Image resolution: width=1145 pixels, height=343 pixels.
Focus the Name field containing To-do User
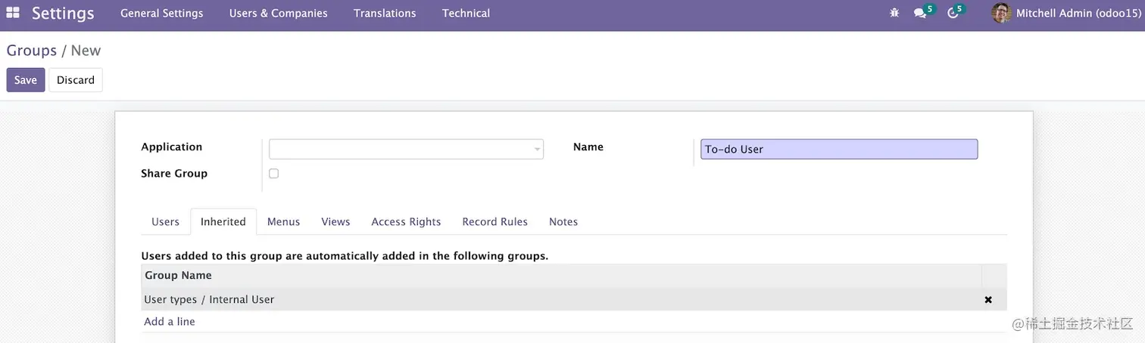[839, 149]
